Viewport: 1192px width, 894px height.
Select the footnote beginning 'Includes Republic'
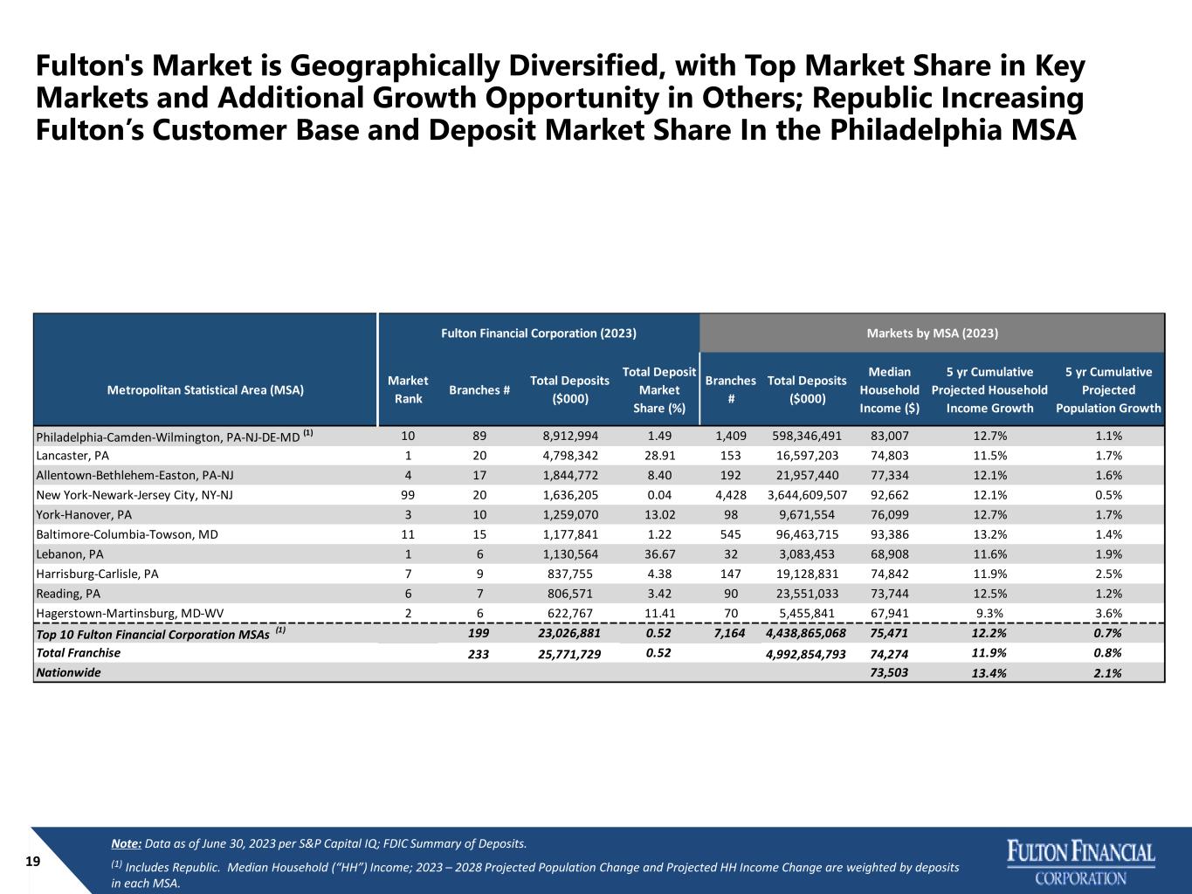point(535,875)
